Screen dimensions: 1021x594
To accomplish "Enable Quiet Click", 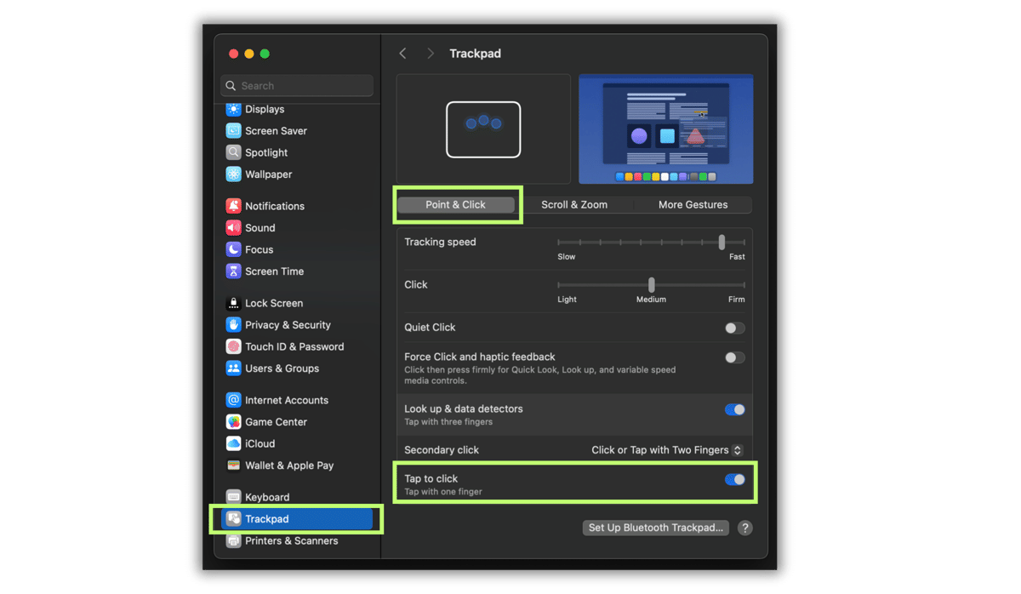I will coord(733,328).
